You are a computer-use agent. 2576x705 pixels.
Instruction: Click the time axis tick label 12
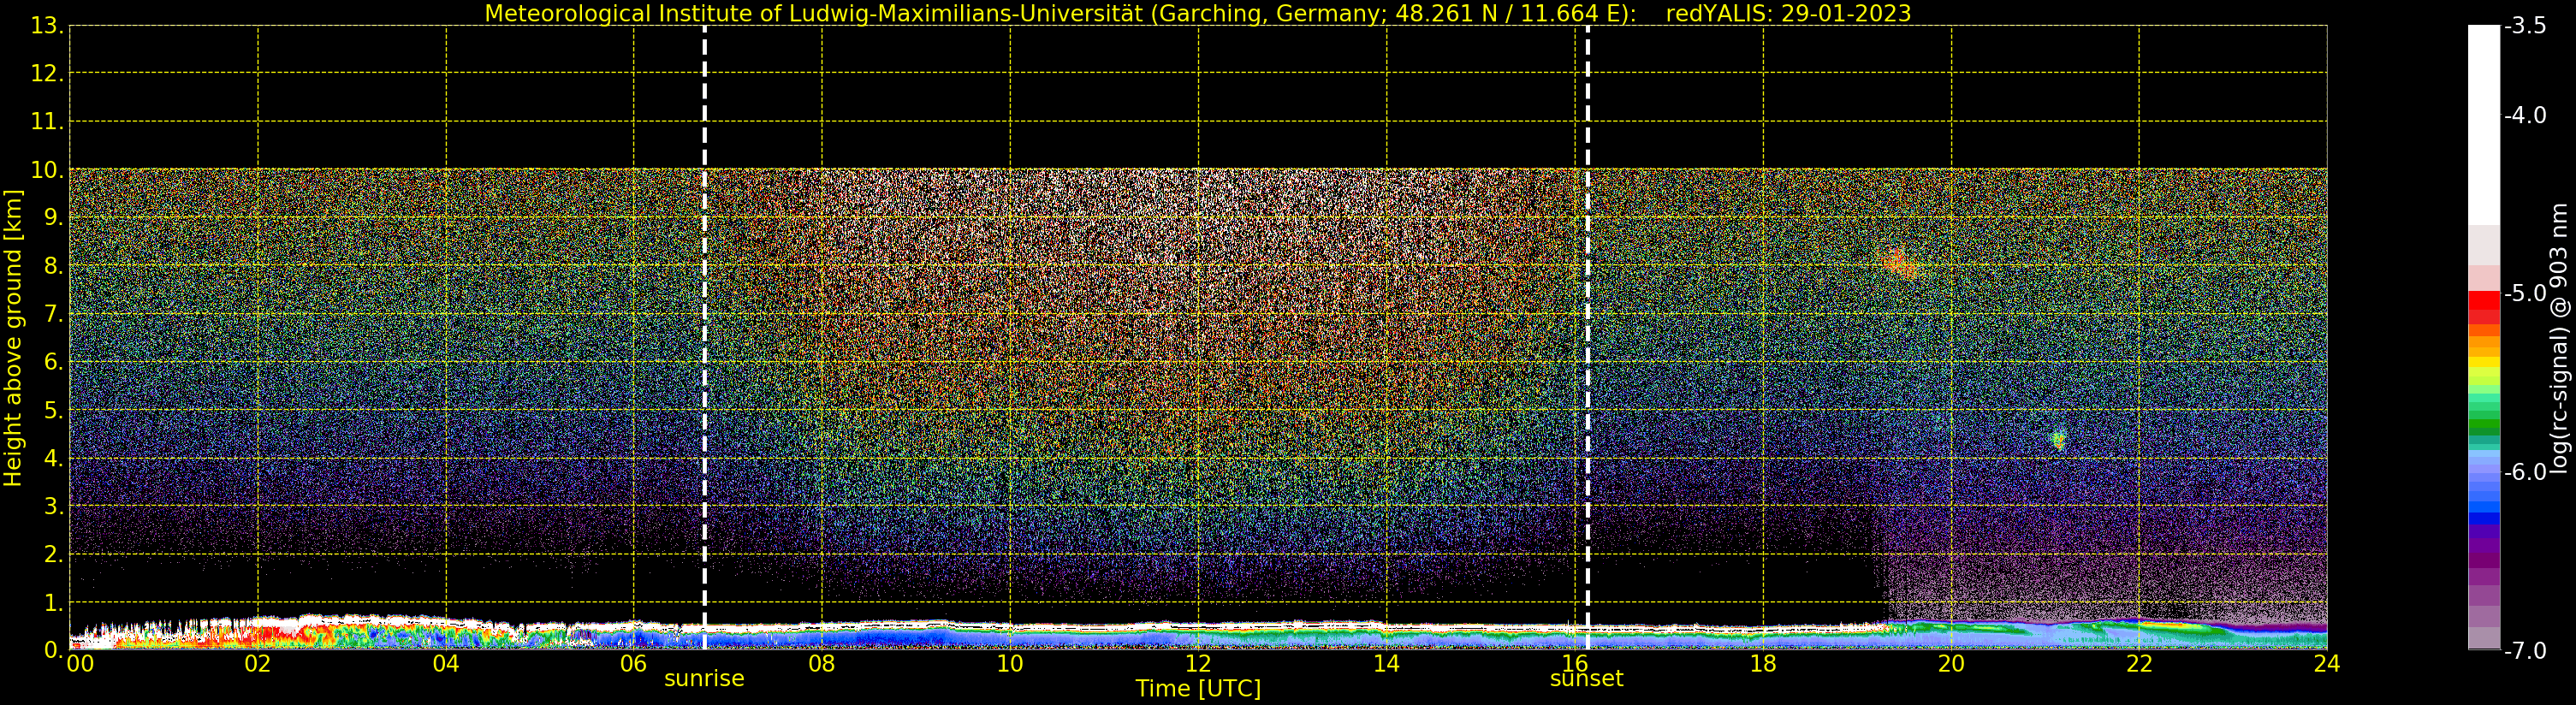1198,664
